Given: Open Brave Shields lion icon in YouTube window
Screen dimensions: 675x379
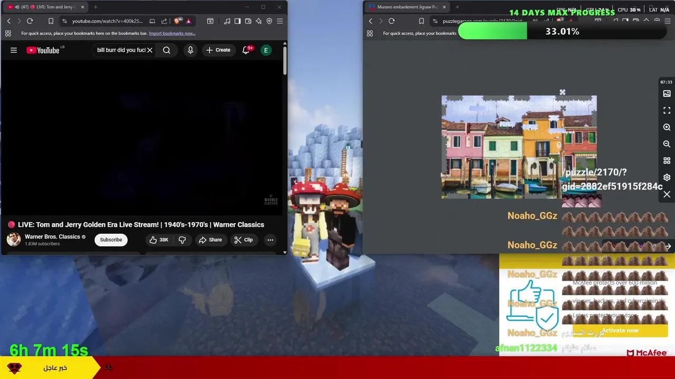Looking at the screenshot, I should pos(178,21).
